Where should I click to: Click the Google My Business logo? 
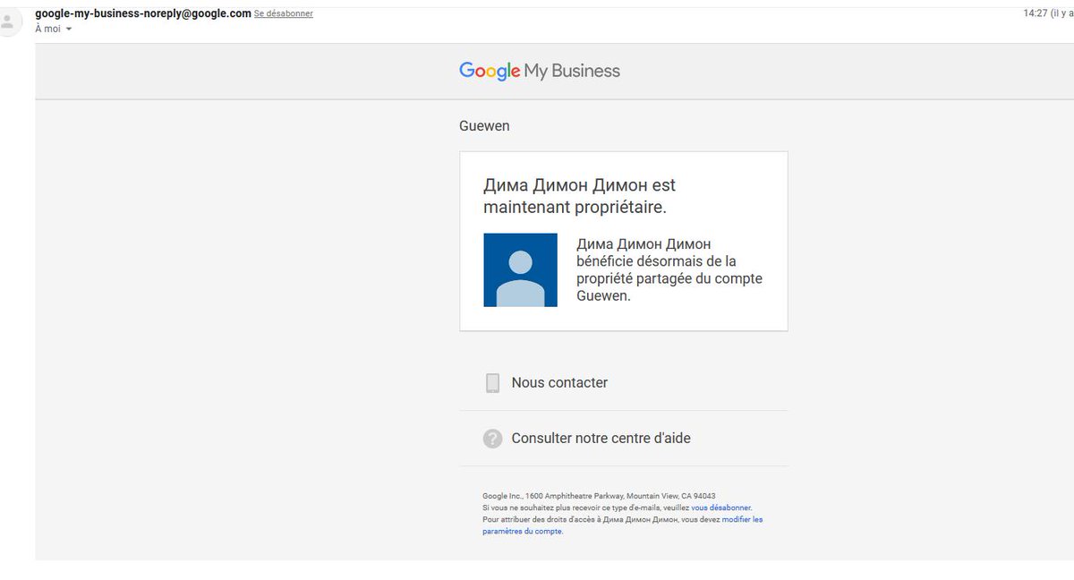point(540,72)
